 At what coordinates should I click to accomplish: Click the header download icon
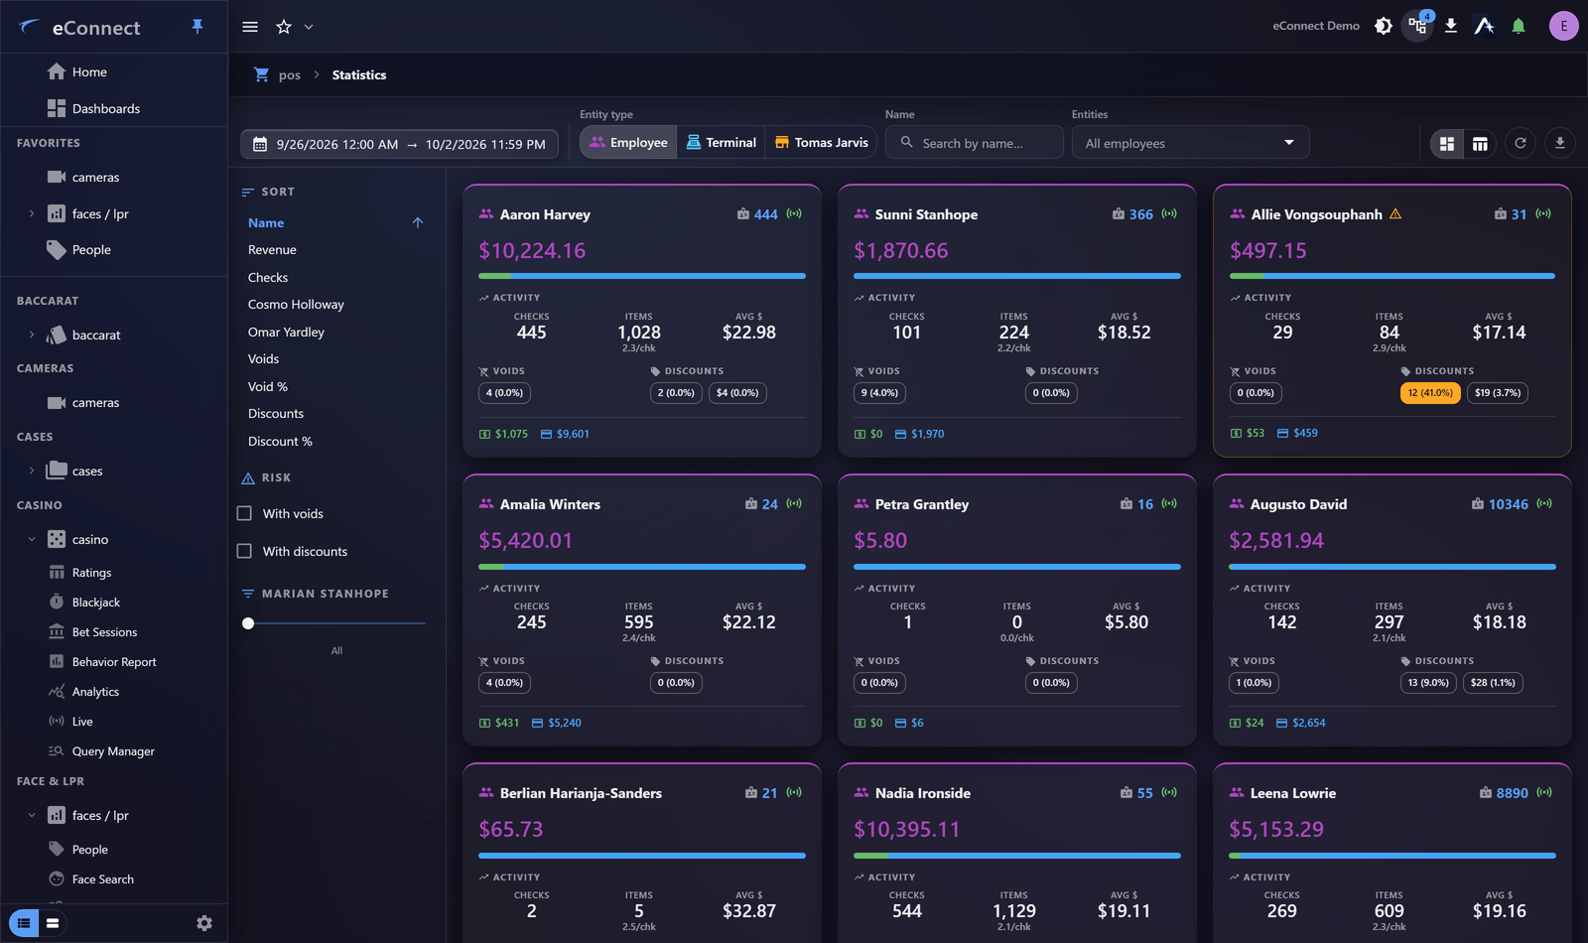click(x=1451, y=26)
